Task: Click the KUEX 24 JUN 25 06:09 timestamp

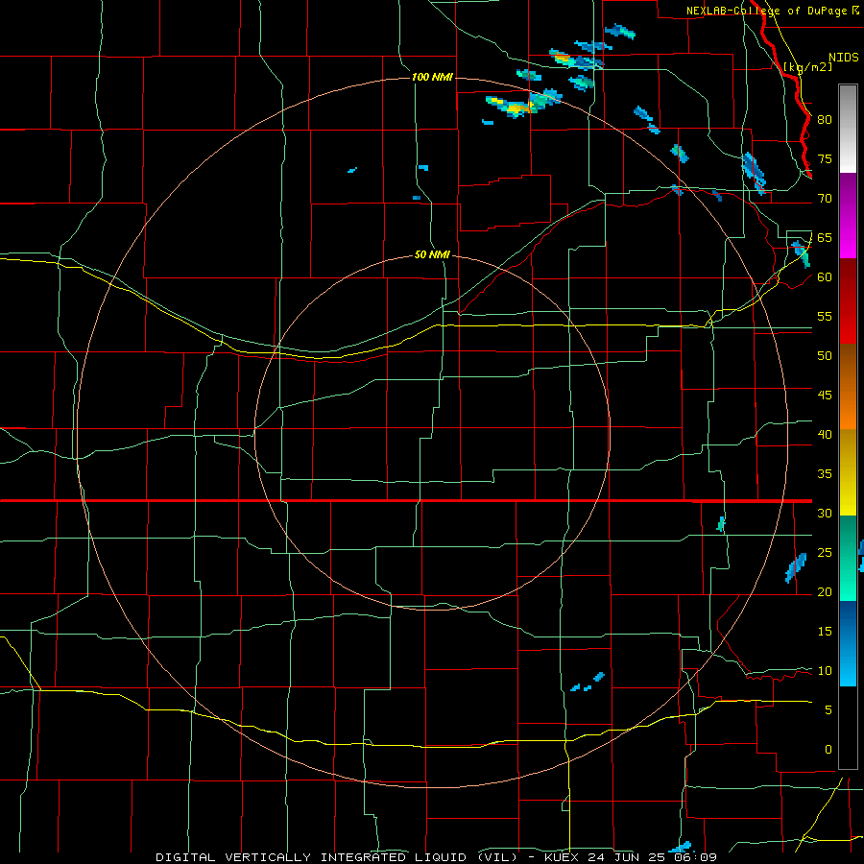Action: pos(631,857)
